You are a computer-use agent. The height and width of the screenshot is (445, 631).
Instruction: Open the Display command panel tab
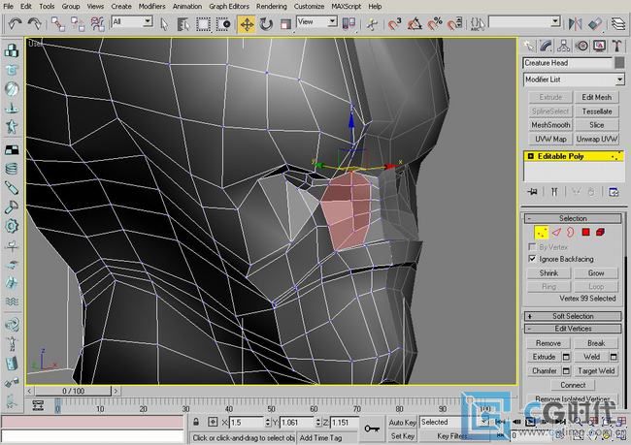pyautogui.click(x=600, y=47)
